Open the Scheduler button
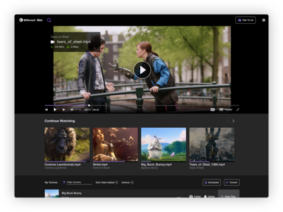The width and height of the screenshot is (283, 212). point(211,182)
